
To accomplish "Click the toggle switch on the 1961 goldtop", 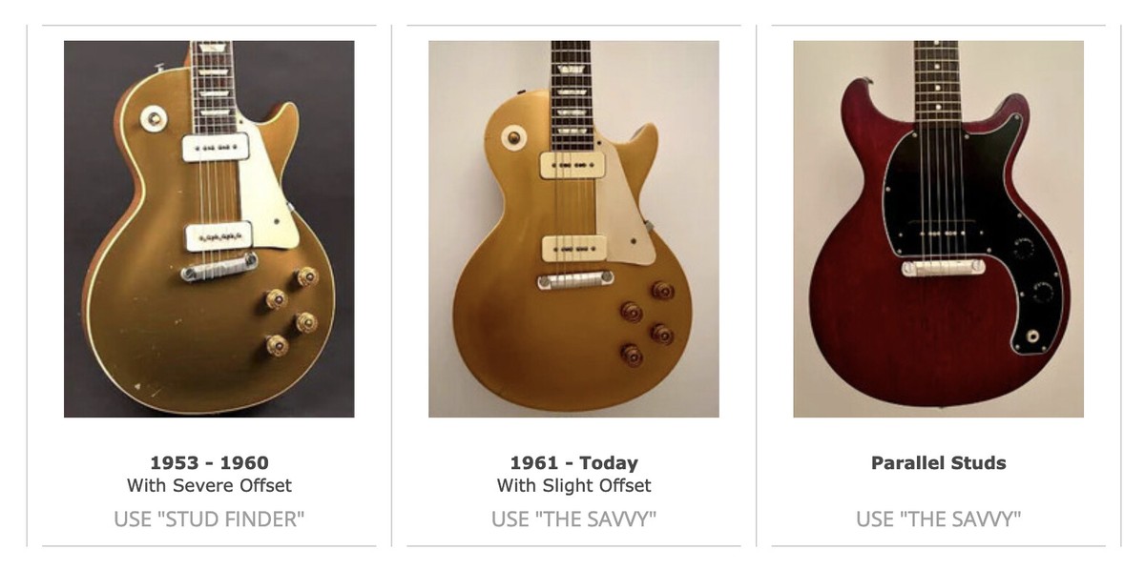I will pos(515,137).
